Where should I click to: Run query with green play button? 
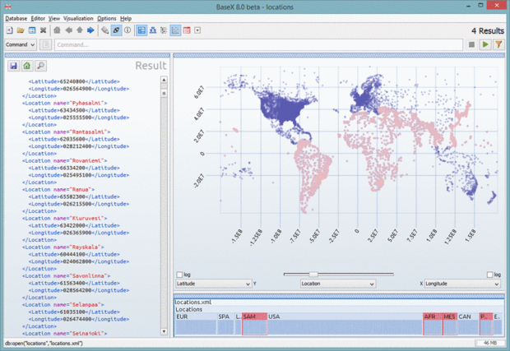(485, 44)
